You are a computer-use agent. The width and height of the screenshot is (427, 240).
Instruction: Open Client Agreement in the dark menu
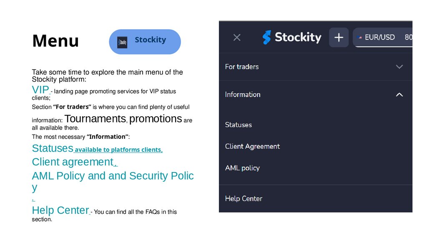[x=252, y=146]
